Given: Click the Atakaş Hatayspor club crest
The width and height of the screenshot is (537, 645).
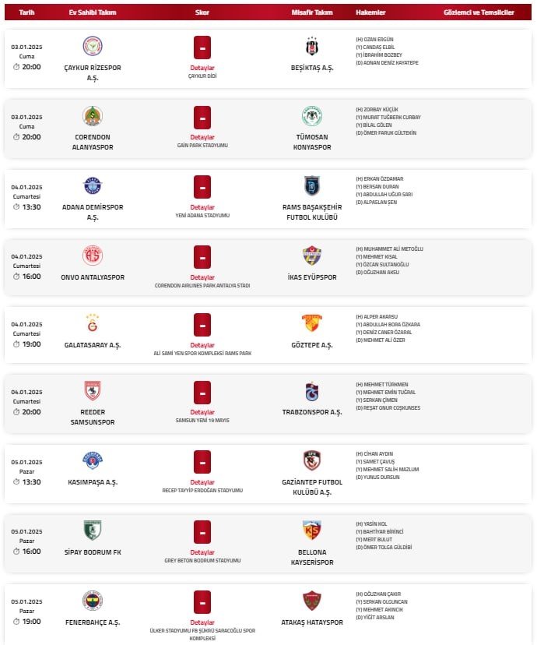Looking at the screenshot, I should [x=311, y=600].
